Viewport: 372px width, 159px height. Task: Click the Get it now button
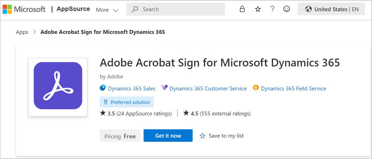point(168,135)
